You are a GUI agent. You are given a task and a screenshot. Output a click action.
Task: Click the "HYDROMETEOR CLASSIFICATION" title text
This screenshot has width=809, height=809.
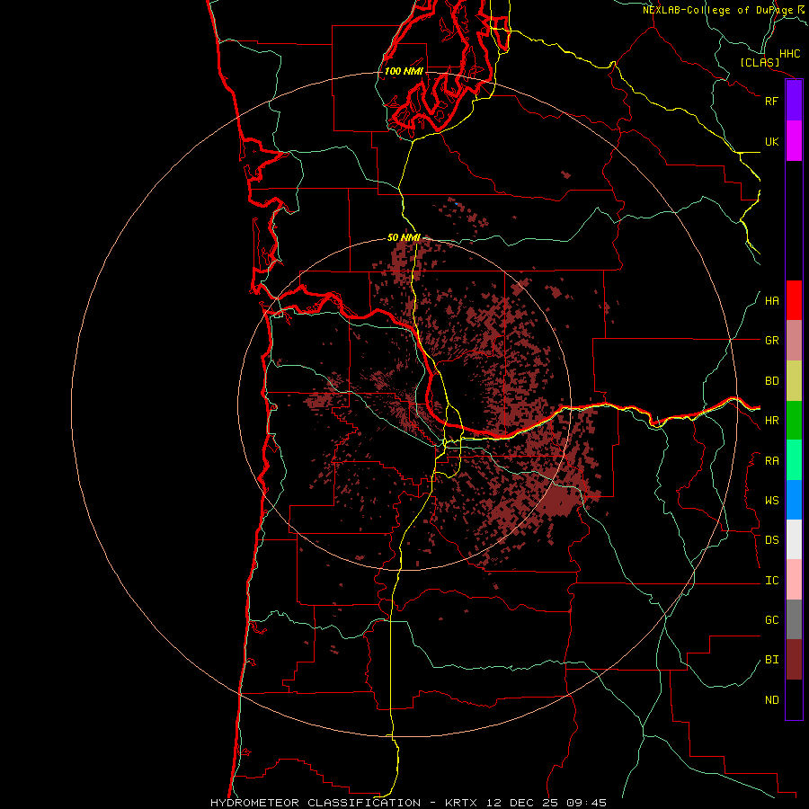[316, 803]
